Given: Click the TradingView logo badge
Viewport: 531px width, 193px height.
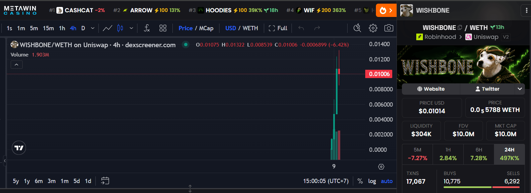Looking at the screenshot, I should pyautogui.click(x=19, y=148).
